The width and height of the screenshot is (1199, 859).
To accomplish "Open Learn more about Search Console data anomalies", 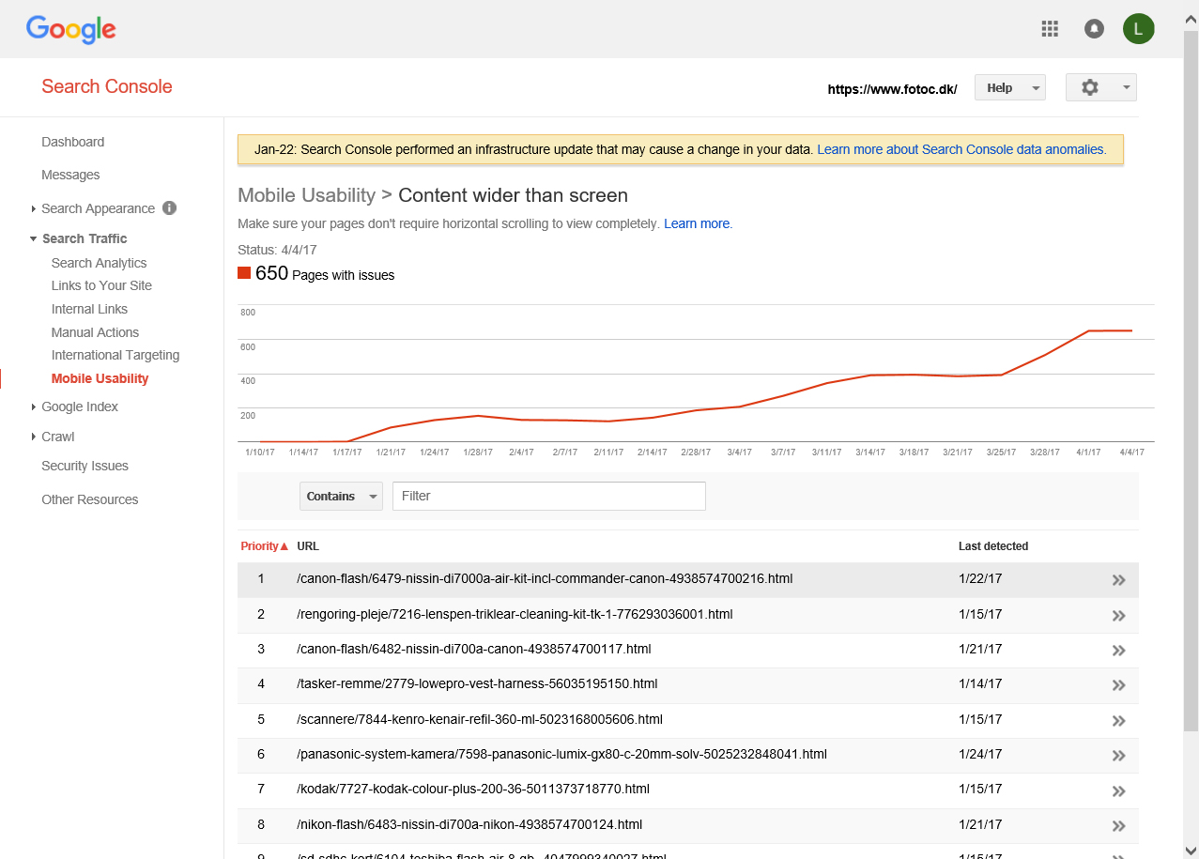I will pos(961,149).
